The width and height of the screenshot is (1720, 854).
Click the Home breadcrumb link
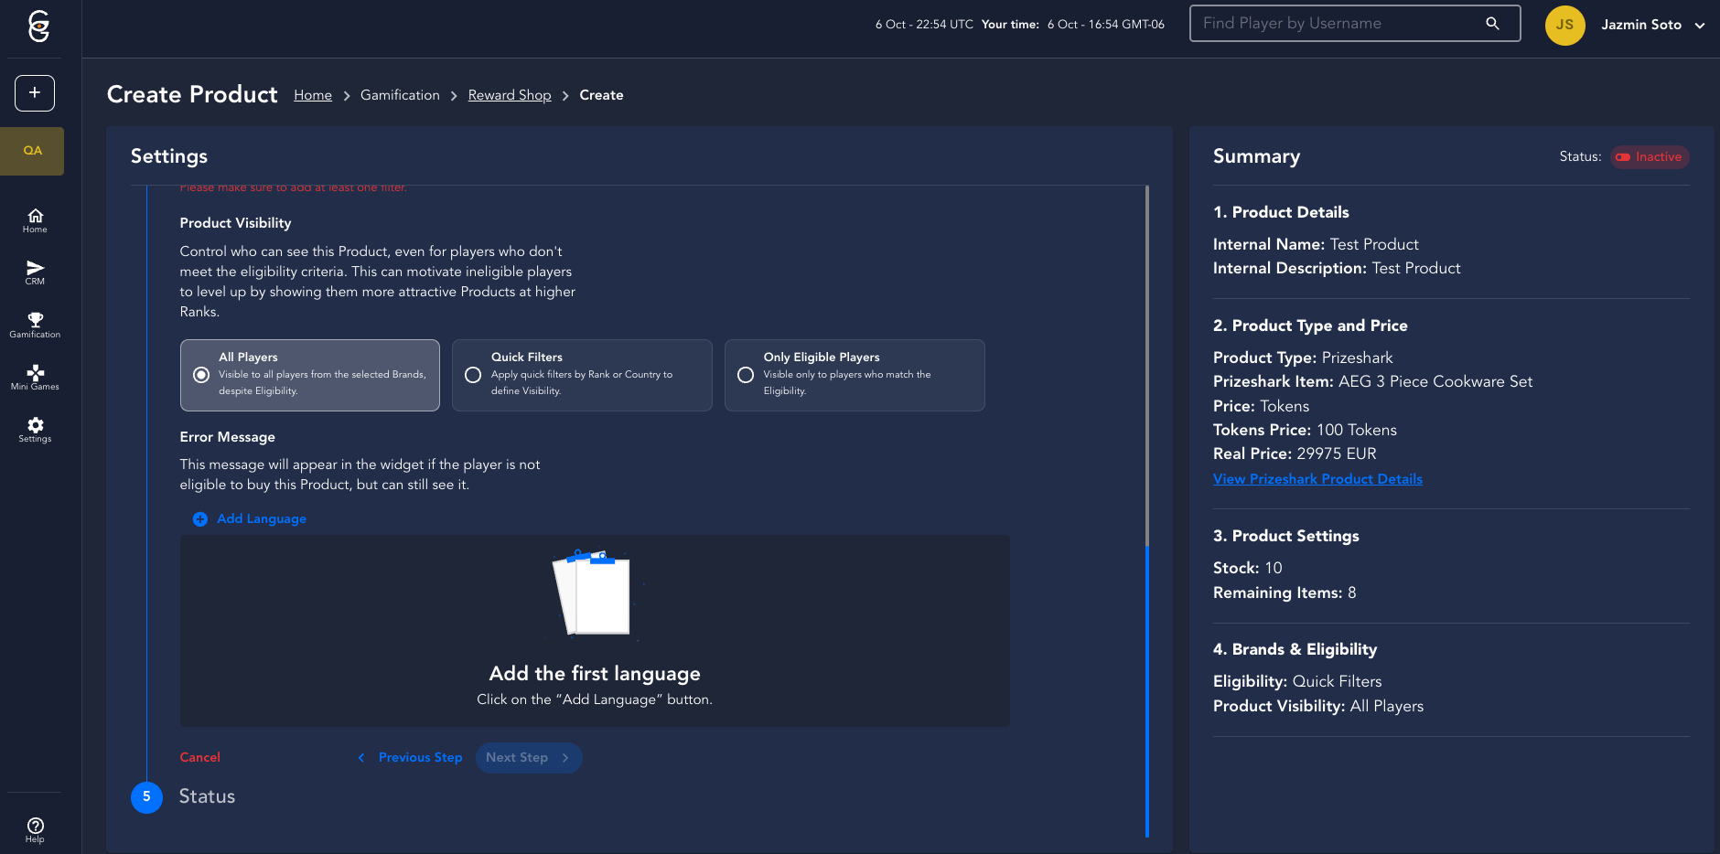312,95
